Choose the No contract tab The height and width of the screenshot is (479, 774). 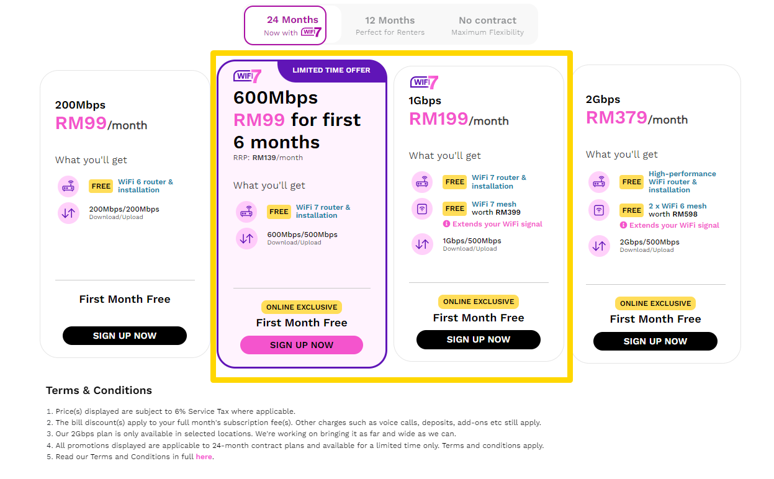(487, 25)
